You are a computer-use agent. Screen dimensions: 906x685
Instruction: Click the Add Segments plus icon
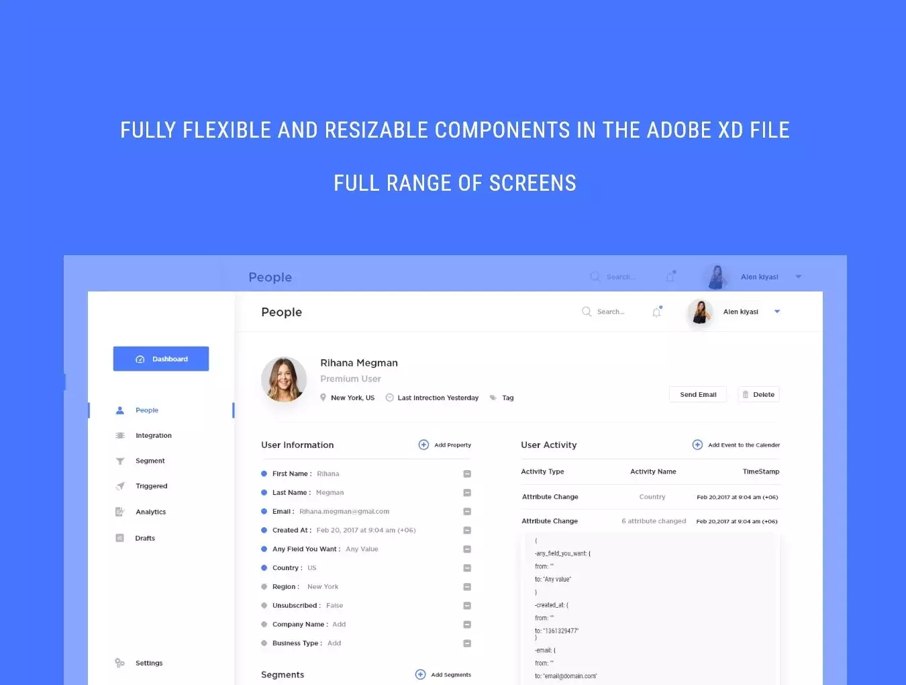[420, 674]
